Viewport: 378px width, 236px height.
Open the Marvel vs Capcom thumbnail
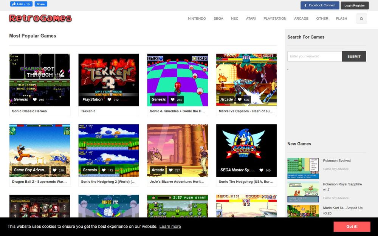point(246,80)
